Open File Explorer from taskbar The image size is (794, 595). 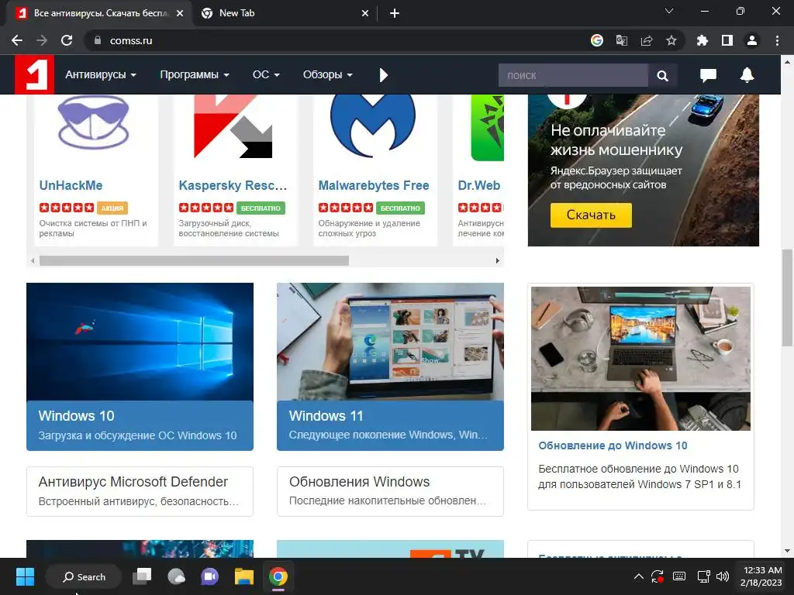pyautogui.click(x=244, y=576)
